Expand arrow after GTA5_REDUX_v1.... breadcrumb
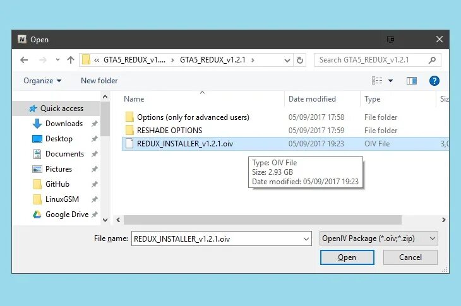 pos(172,60)
